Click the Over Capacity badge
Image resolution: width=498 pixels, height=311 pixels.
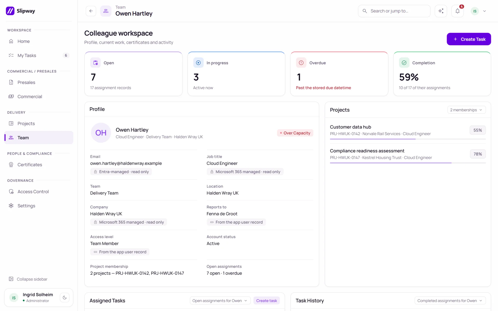click(x=295, y=133)
